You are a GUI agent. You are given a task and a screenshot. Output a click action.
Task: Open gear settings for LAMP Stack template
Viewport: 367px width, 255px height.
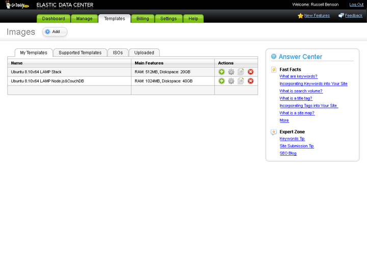click(x=231, y=72)
